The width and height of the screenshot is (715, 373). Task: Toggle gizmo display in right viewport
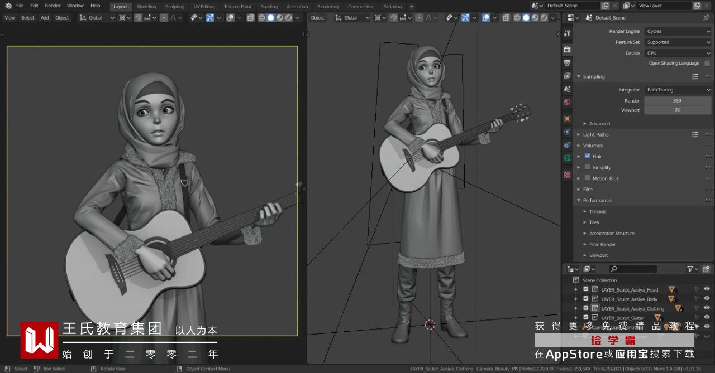click(x=465, y=18)
